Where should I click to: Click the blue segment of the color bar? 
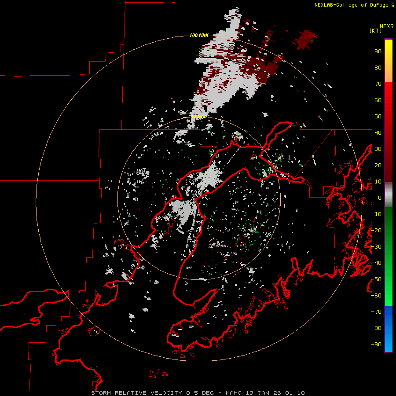389,329
